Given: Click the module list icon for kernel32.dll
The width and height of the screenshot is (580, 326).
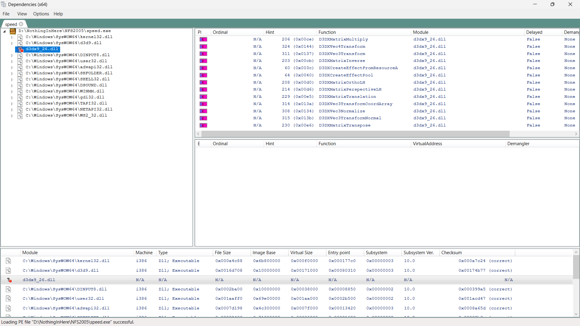Looking at the screenshot, I should 8,261.
